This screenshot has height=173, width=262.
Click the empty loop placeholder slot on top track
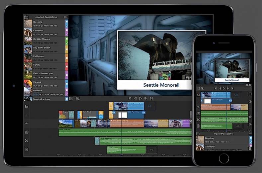(150, 106)
